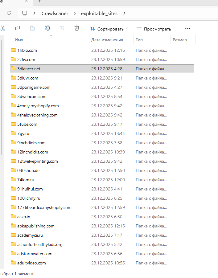
Task: Select folder icon of 1hbio.com
Action: pos(14,50)
